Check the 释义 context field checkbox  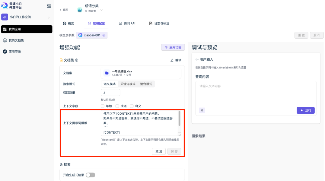pyautogui.click(x=132, y=106)
